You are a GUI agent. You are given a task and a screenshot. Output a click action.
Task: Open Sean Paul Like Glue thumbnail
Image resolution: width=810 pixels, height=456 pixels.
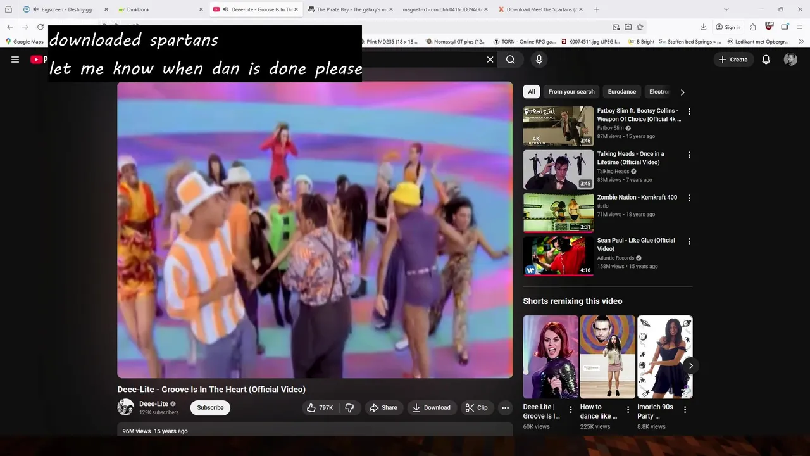(x=558, y=256)
